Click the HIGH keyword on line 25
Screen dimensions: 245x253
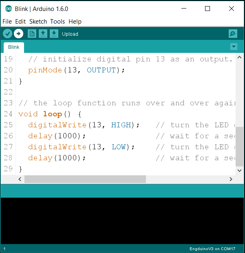point(121,125)
